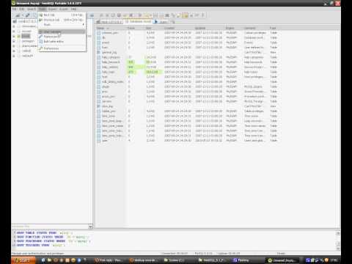Sort table list by Updated column
The height and width of the screenshot is (264, 352).
[210, 28]
